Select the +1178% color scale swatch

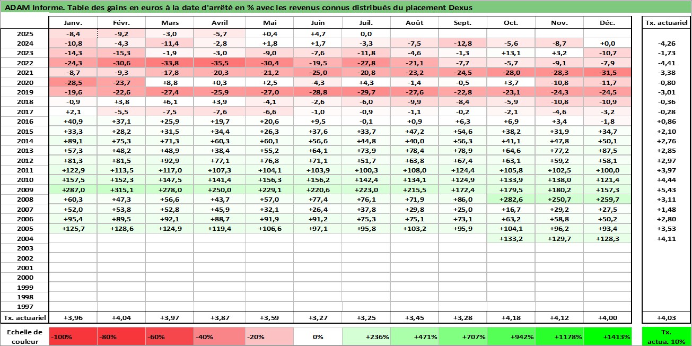pyautogui.click(x=559, y=336)
